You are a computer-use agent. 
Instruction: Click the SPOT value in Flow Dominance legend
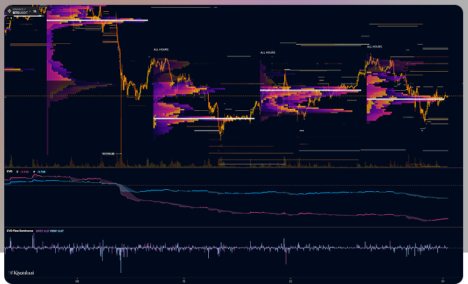(43, 230)
